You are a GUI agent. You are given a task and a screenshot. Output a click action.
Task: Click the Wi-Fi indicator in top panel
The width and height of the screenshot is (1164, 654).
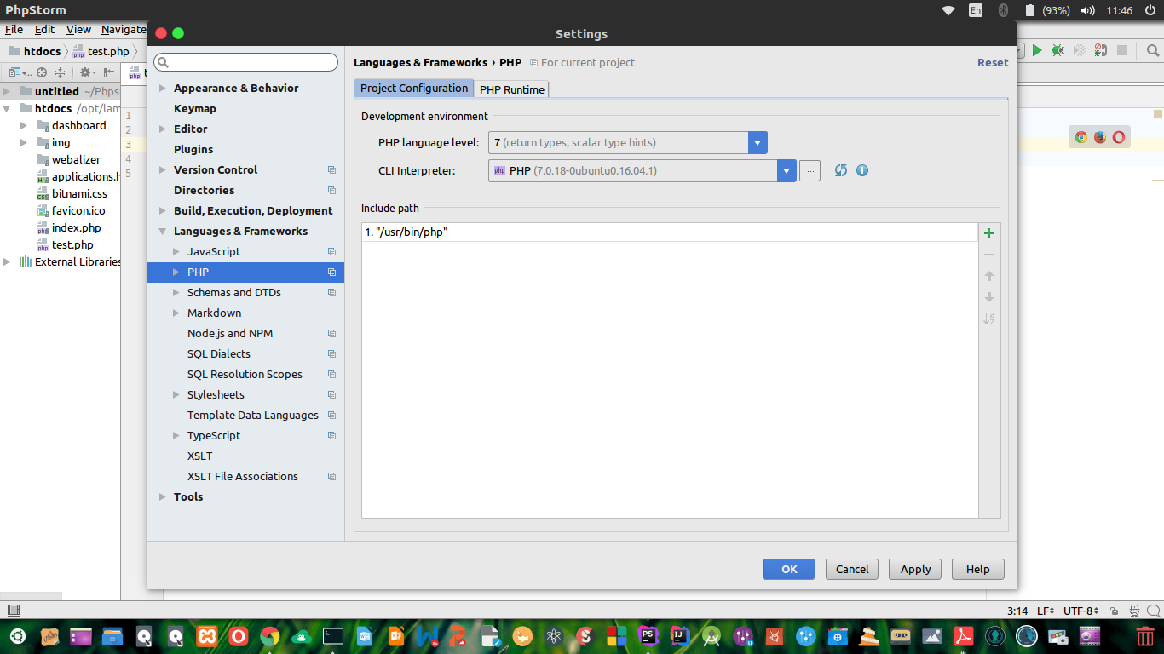pos(948,10)
